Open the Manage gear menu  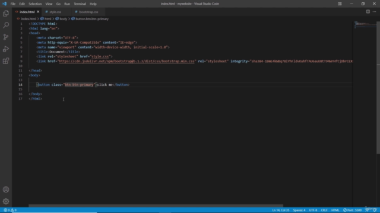(x=6, y=201)
